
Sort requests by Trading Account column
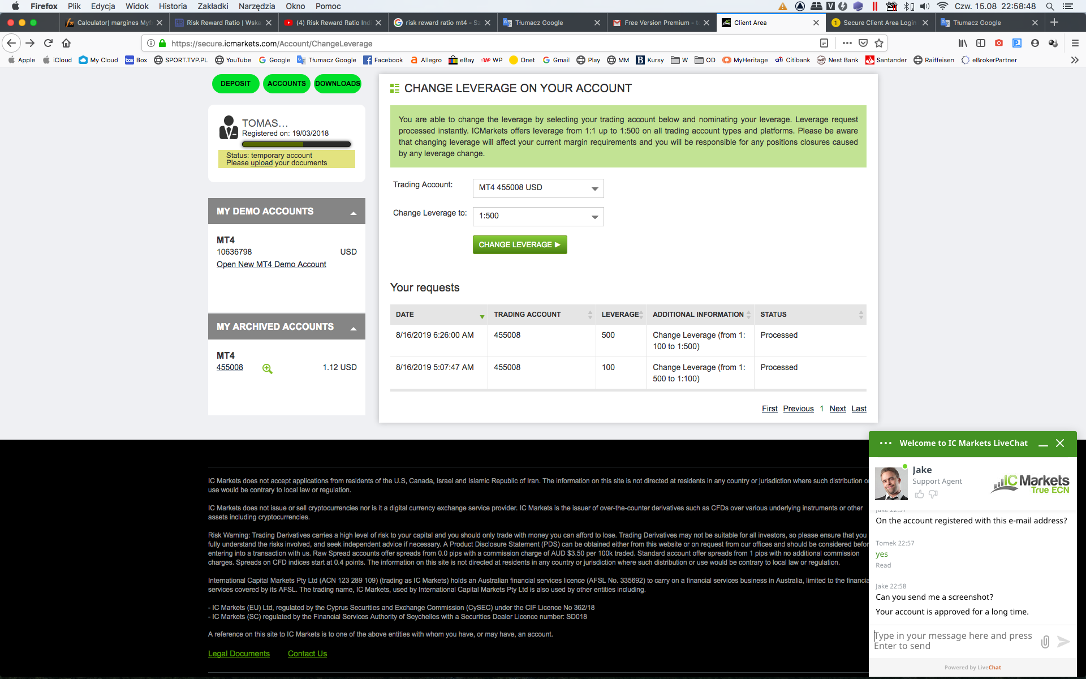coord(542,315)
